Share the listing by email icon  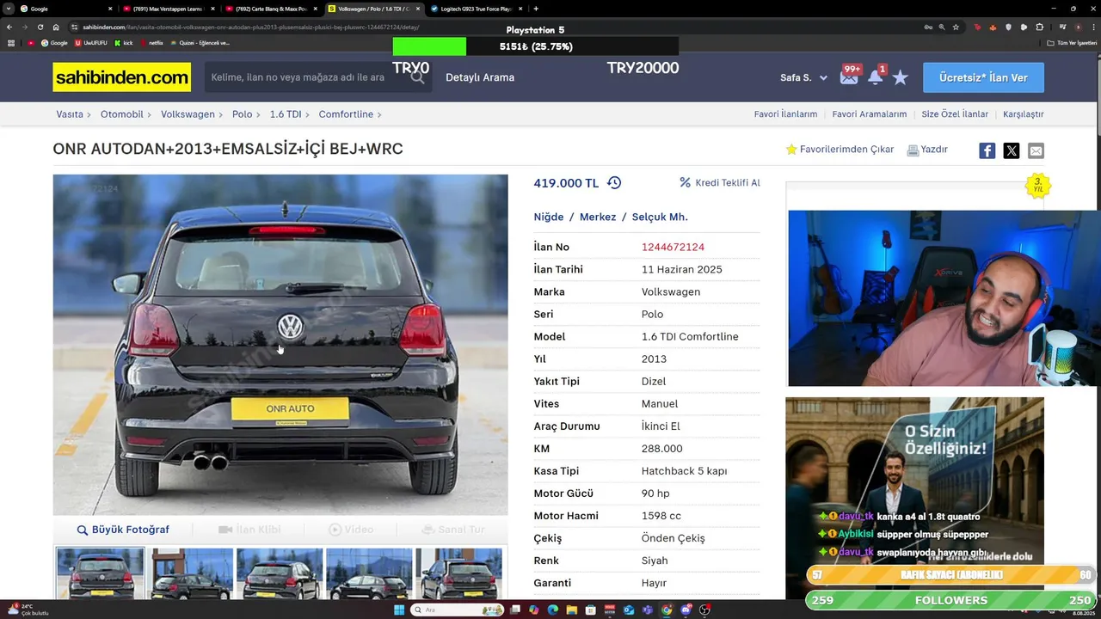pyautogui.click(x=1036, y=150)
